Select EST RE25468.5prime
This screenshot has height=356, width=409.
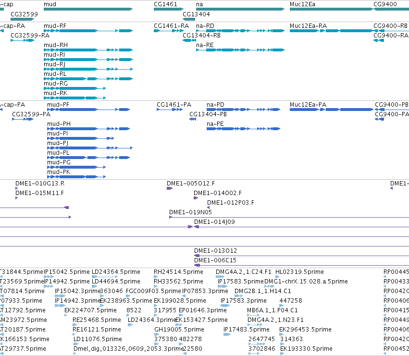[75, 325]
